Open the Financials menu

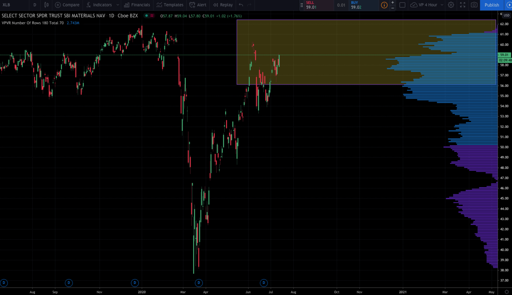click(x=137, y=5)
